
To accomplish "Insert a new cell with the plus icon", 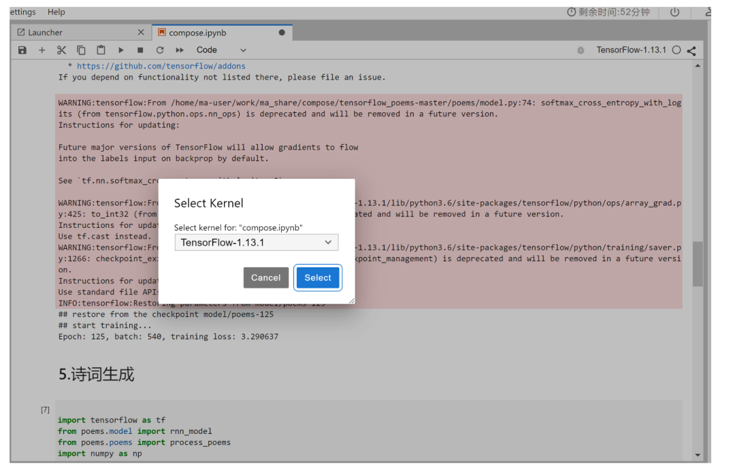I will (42, 50).
